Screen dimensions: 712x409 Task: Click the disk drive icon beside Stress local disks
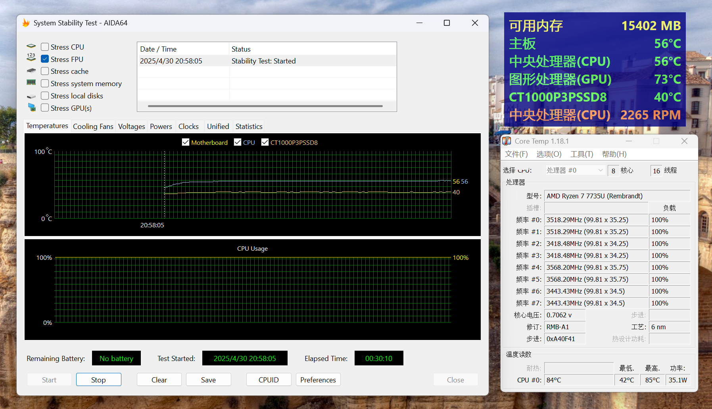tap(31, 96)
